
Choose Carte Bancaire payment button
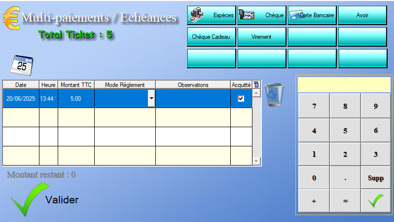click(312, 15)
